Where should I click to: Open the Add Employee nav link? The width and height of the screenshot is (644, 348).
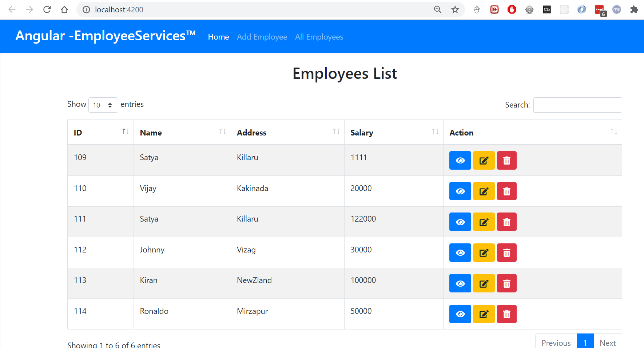click(x=262, y=37)
